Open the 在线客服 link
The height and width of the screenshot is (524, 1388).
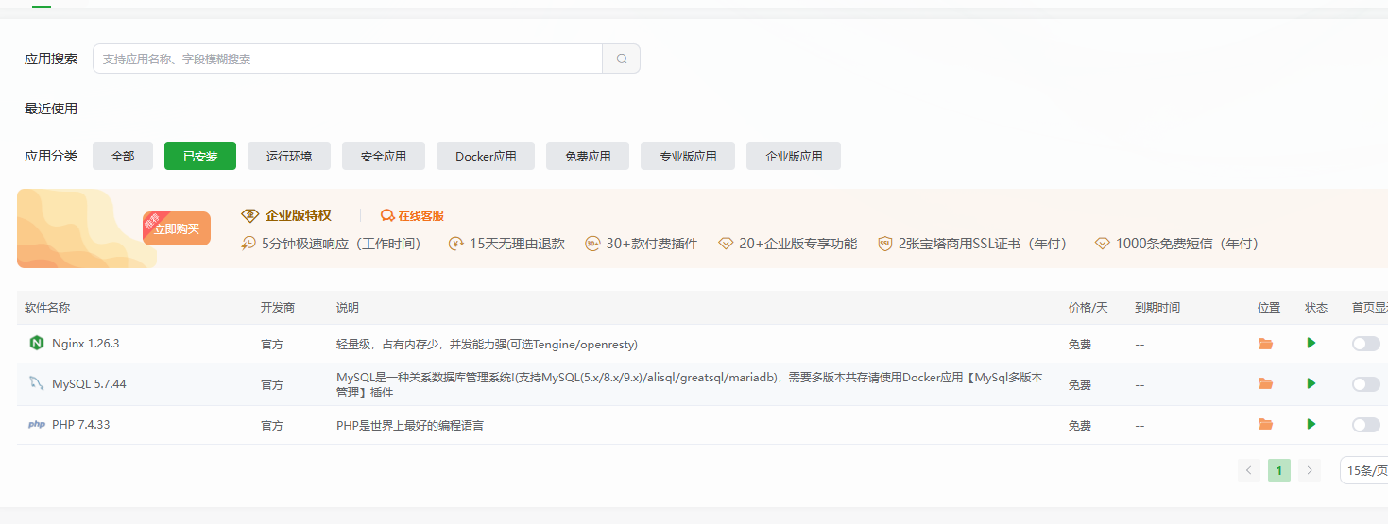[x=420, y=215]
